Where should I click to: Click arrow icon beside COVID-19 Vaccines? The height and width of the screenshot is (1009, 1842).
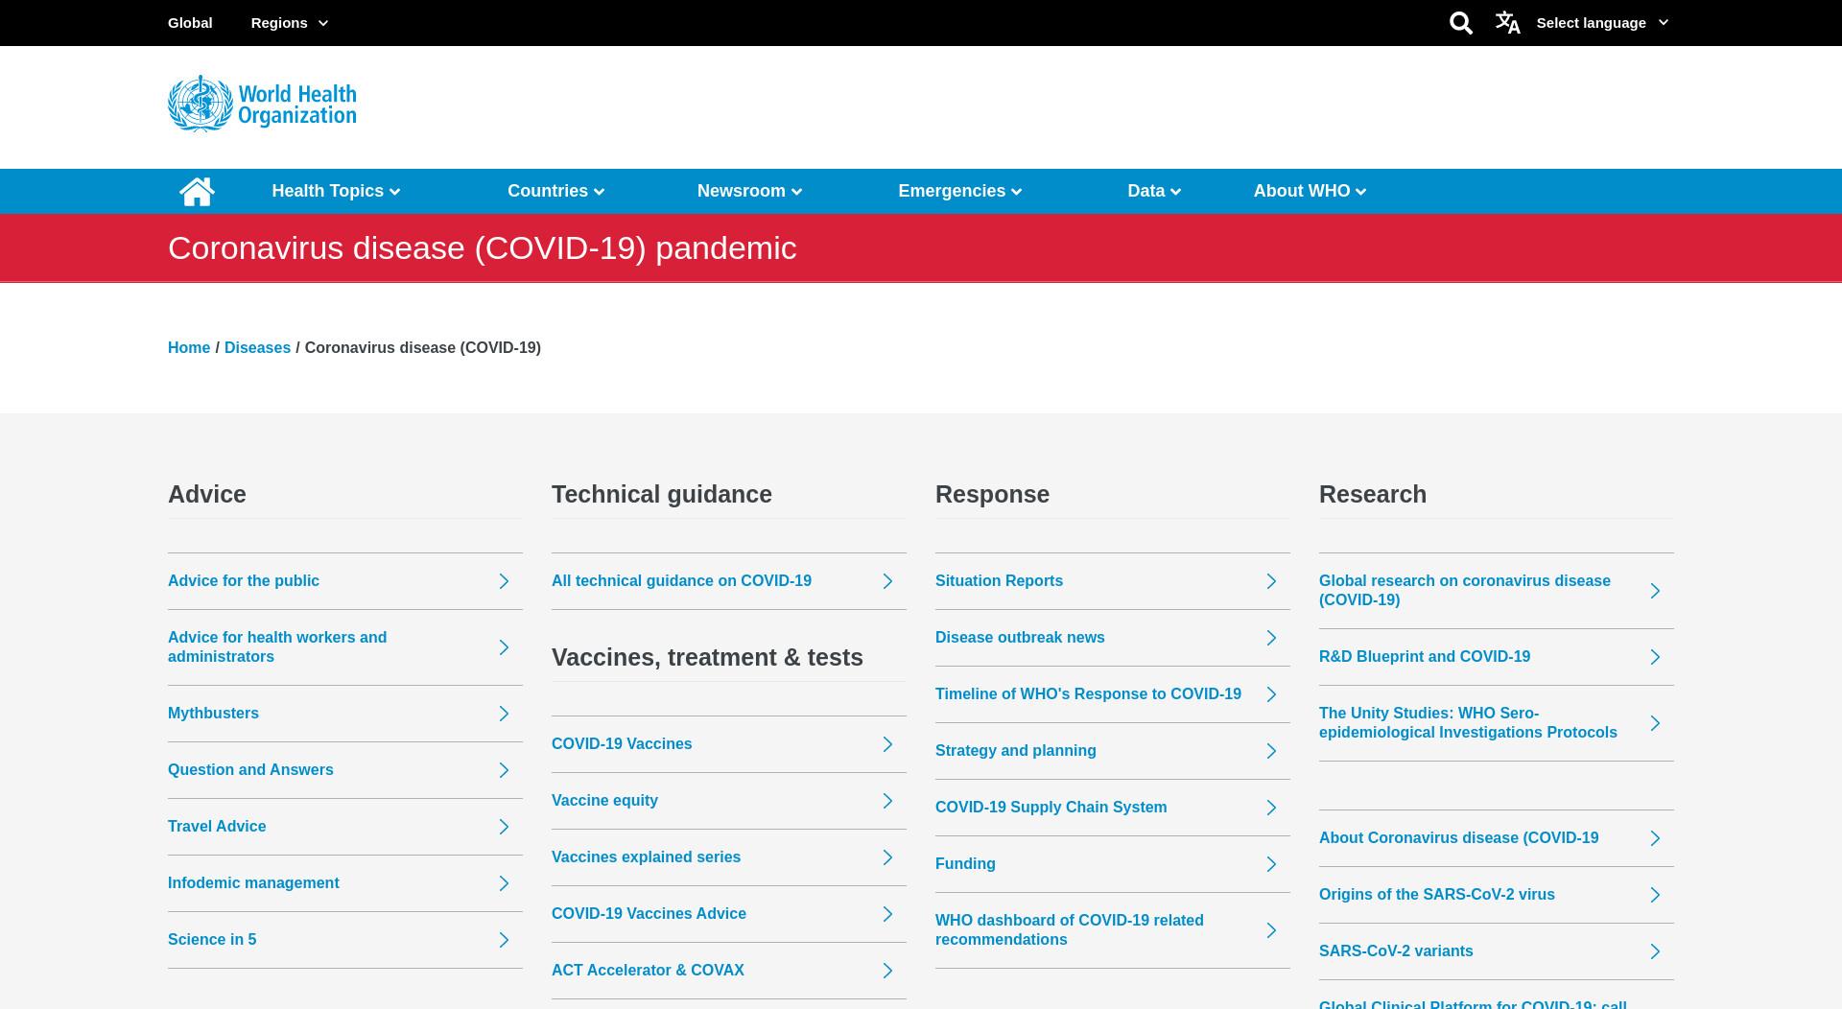[887, 744]
